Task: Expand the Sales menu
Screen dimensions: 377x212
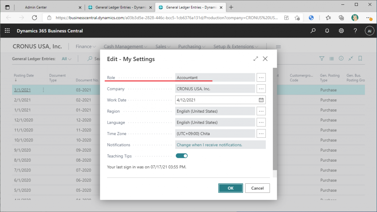Action: (163, 46)
